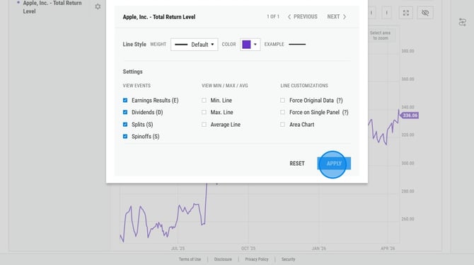This screenshot has width=474, height=265.
Task: Click the '1 OF 1' counter text
Action: click(x=273, y=17)
